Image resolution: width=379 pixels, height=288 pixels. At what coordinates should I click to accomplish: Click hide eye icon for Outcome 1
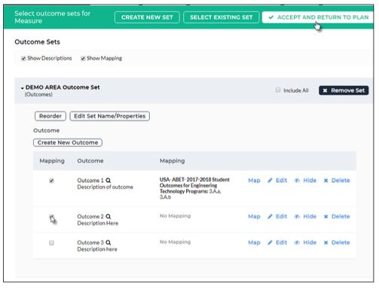point(298,180)
